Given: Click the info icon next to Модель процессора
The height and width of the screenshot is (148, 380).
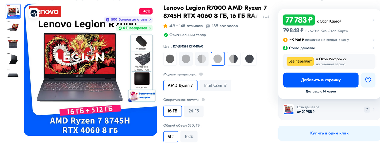Looking at the screenshot, I should coord(201,74).
